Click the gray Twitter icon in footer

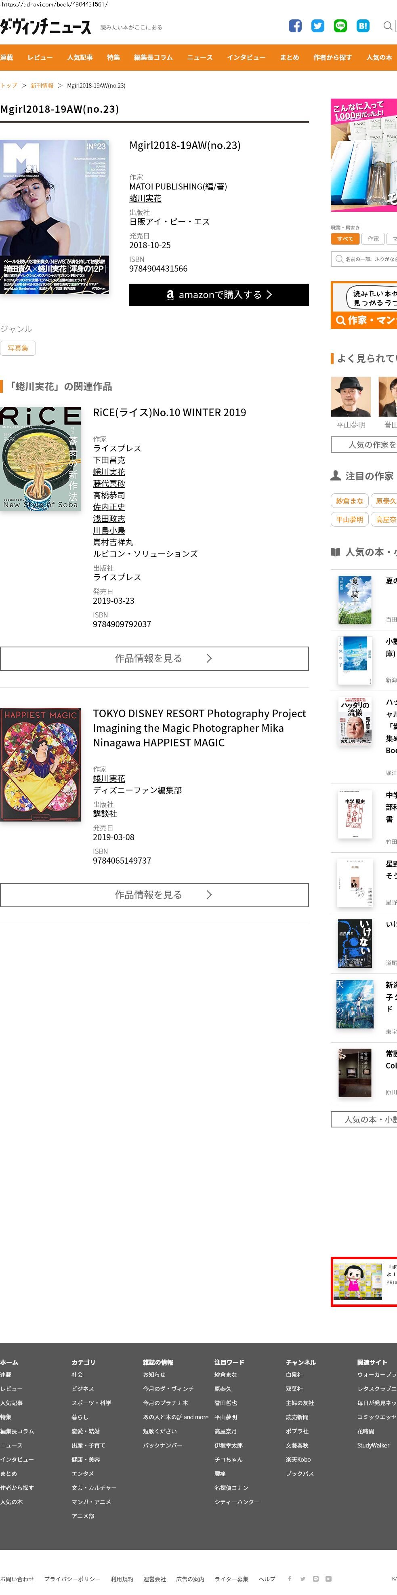[303, 1578]
